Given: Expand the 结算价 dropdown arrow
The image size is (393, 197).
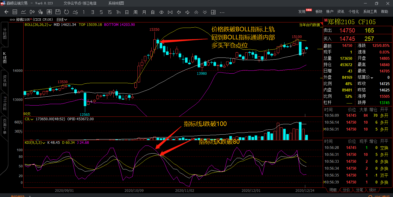Looking at the screenshot, I should [x=372, y=78].
